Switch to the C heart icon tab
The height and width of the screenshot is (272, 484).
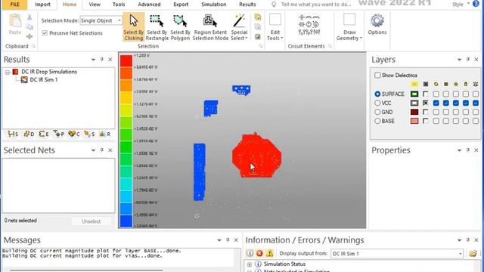click(74, 134)
